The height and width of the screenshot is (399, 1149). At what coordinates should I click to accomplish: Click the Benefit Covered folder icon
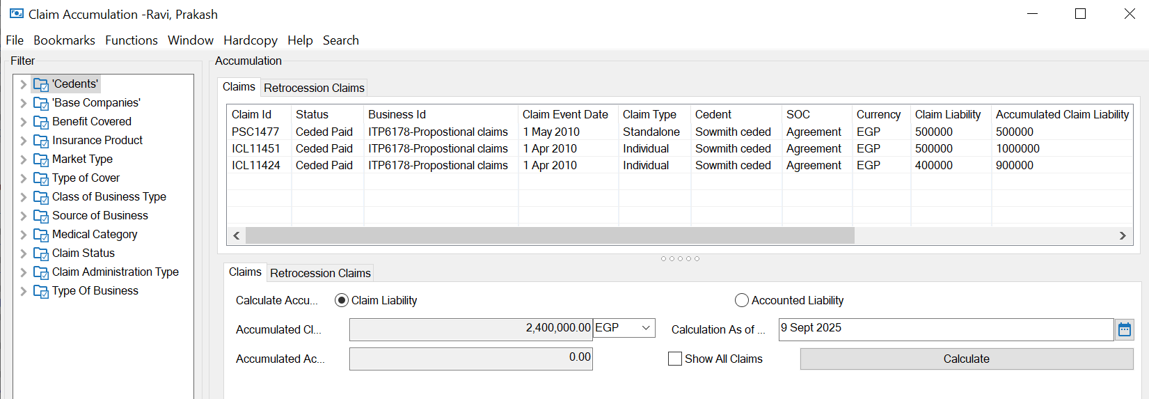click(x=41, y=122)
